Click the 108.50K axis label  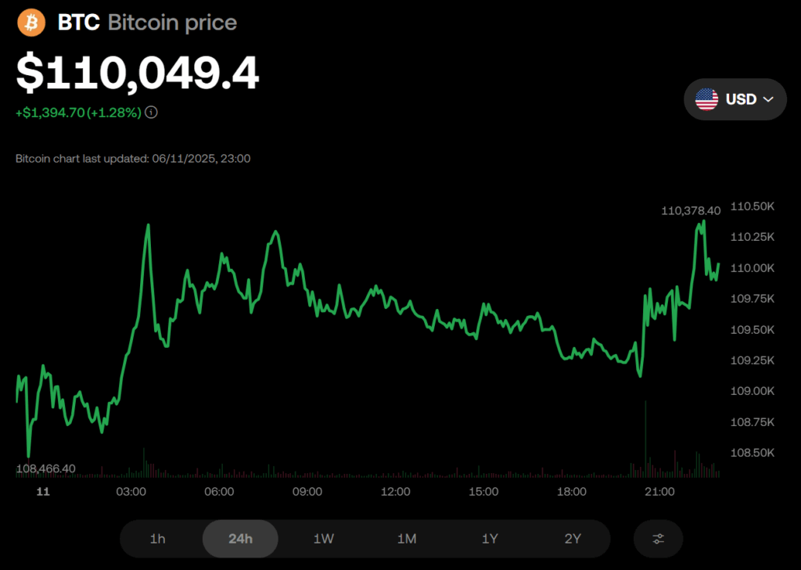[753, 453]
